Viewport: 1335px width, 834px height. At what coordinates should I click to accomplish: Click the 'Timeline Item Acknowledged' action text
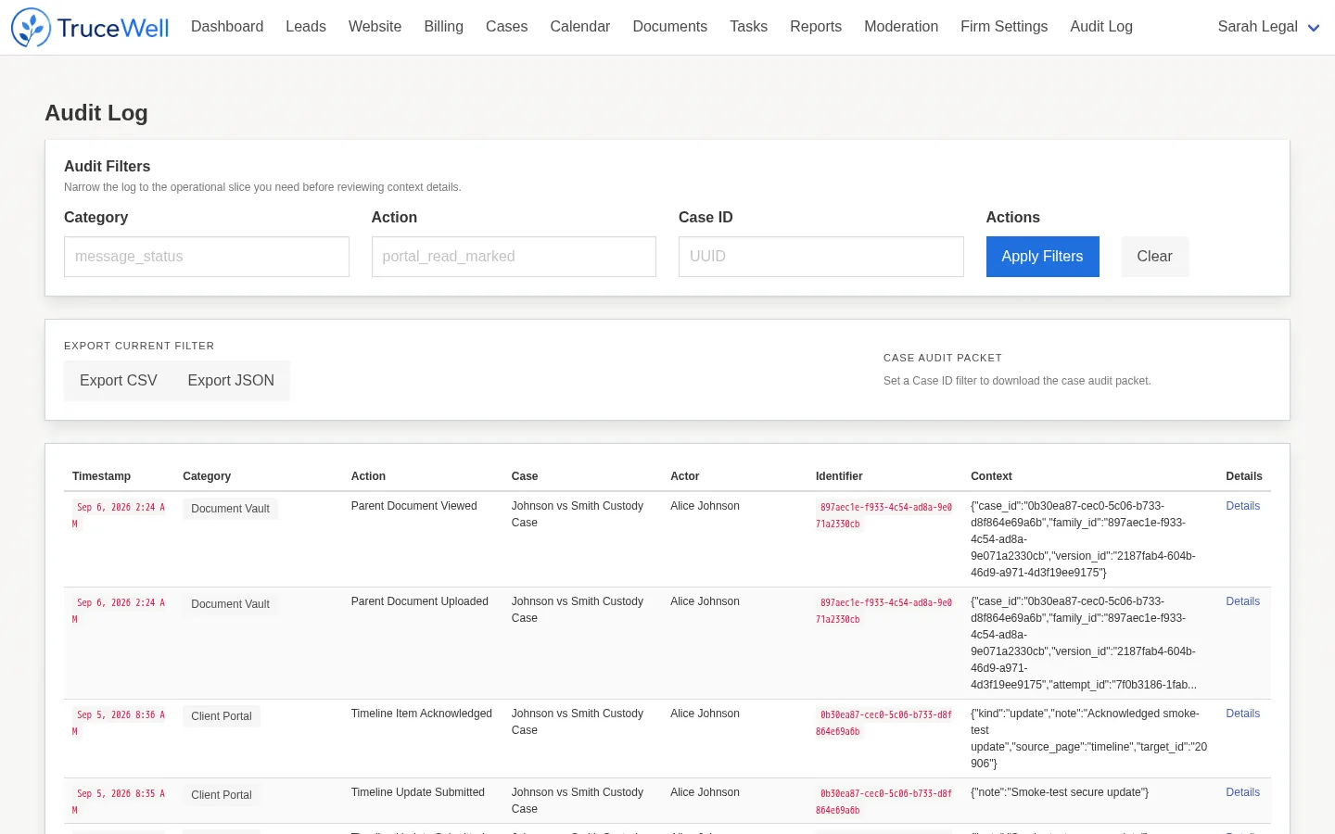[422, 714]
